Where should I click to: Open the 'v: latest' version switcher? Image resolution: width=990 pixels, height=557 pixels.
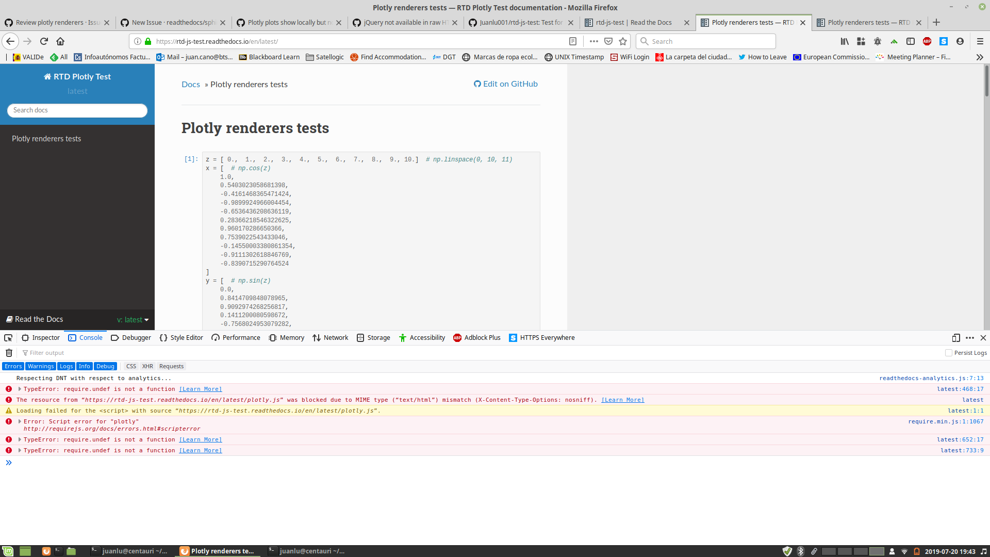point(132,319)
